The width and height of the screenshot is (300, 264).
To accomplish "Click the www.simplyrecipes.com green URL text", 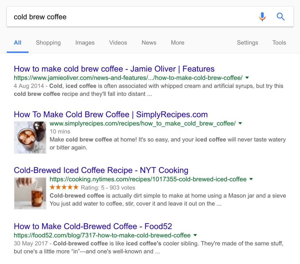I will [143, 124].
